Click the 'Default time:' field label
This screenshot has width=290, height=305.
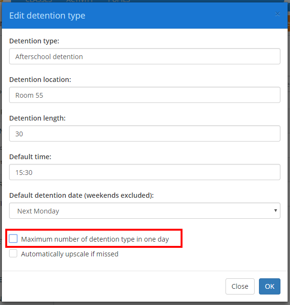pyautogui.click(x=30, y=156)
